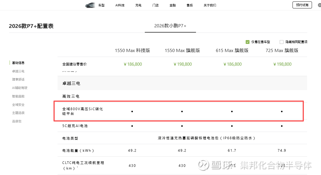Screen dimensions: 321x175
Task: Select the 2026款小鹏P7+ tab
Action: coord(170,26)
